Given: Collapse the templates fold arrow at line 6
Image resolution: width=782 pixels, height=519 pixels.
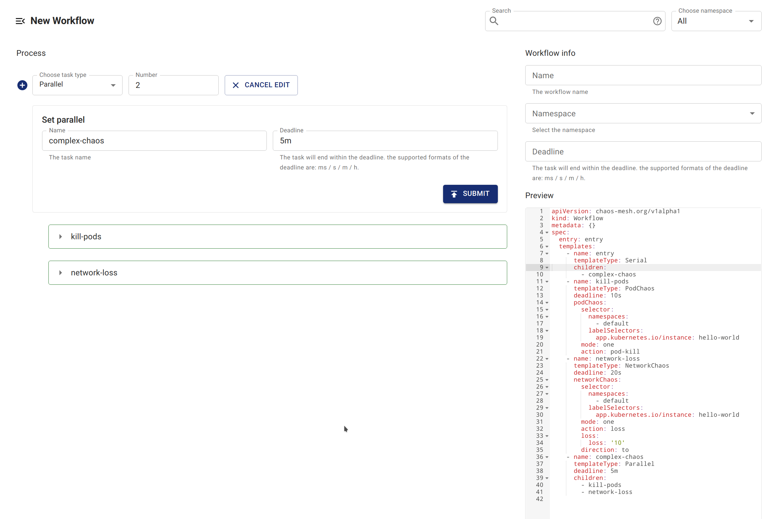Looking at the screenshot, I should point(547,247).
